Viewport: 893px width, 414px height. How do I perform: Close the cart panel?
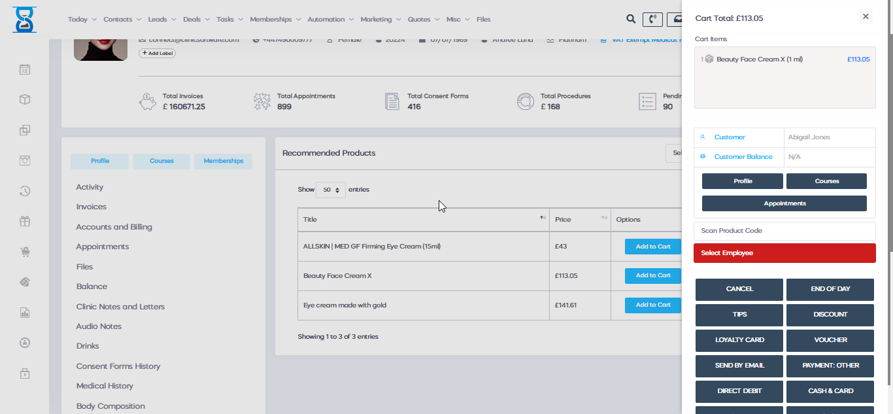pos(866,17)
